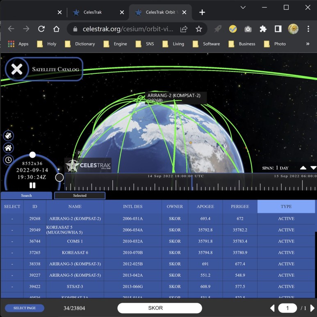Open the Extensions puzzle menu
This screenshot has width=317, height=317.
pyautogui.click(x=263, y=29)
